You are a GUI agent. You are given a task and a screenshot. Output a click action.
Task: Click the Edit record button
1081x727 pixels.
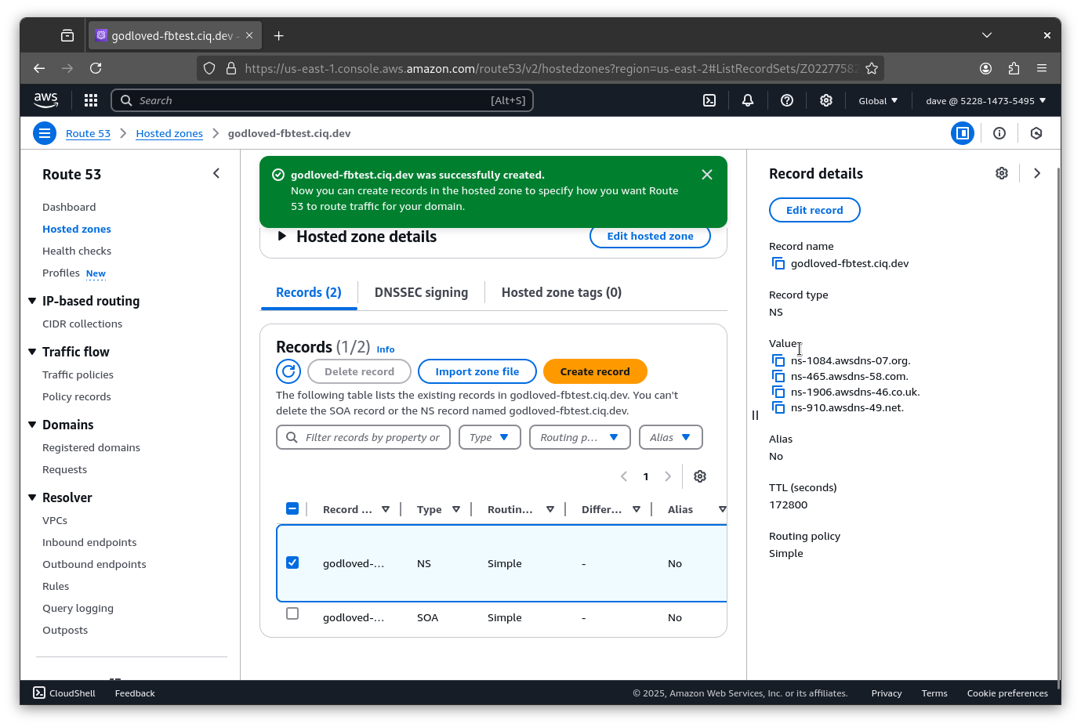[x=814, y=210]
